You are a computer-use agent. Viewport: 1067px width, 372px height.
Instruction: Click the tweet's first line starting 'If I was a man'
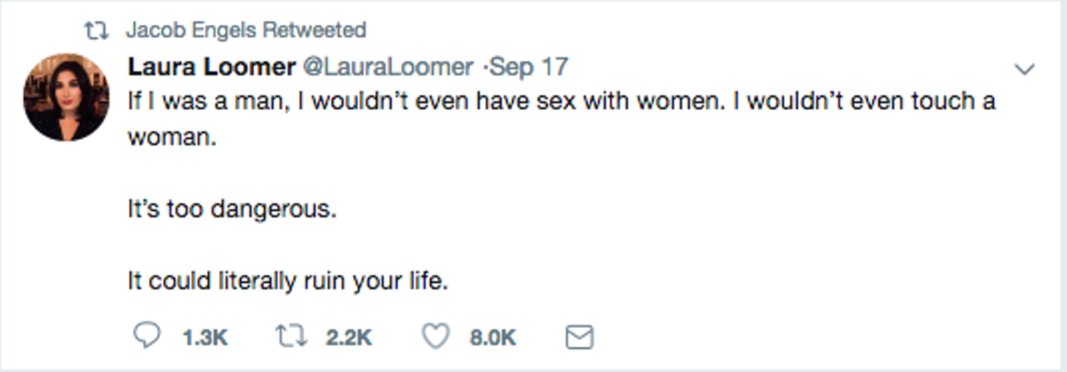click(x=562, y=101)
